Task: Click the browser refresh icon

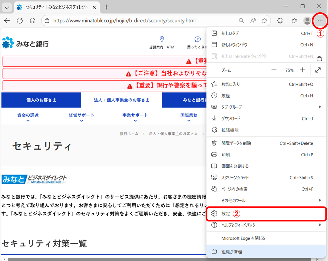Action: click(20, 21)
